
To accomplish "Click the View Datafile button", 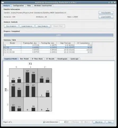I will tap(106, 13).
